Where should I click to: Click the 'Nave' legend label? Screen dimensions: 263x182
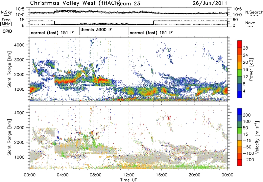tap(250, 23)
